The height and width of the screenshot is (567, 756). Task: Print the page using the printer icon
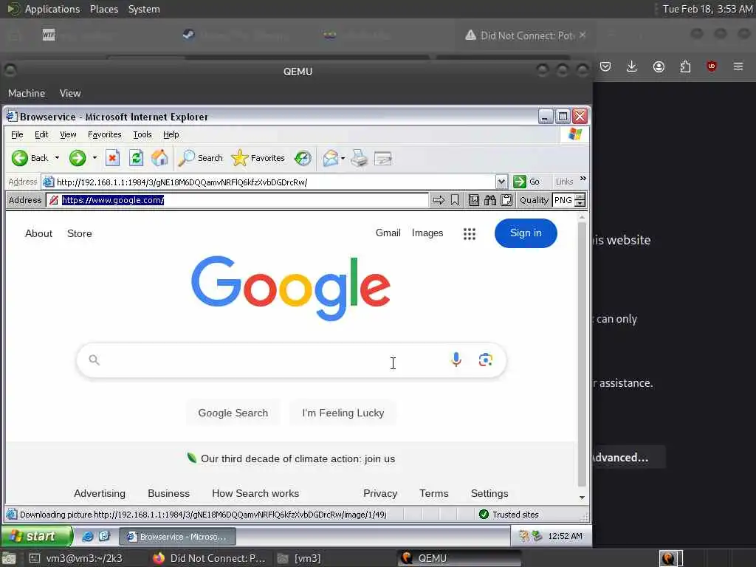[360, 158]
